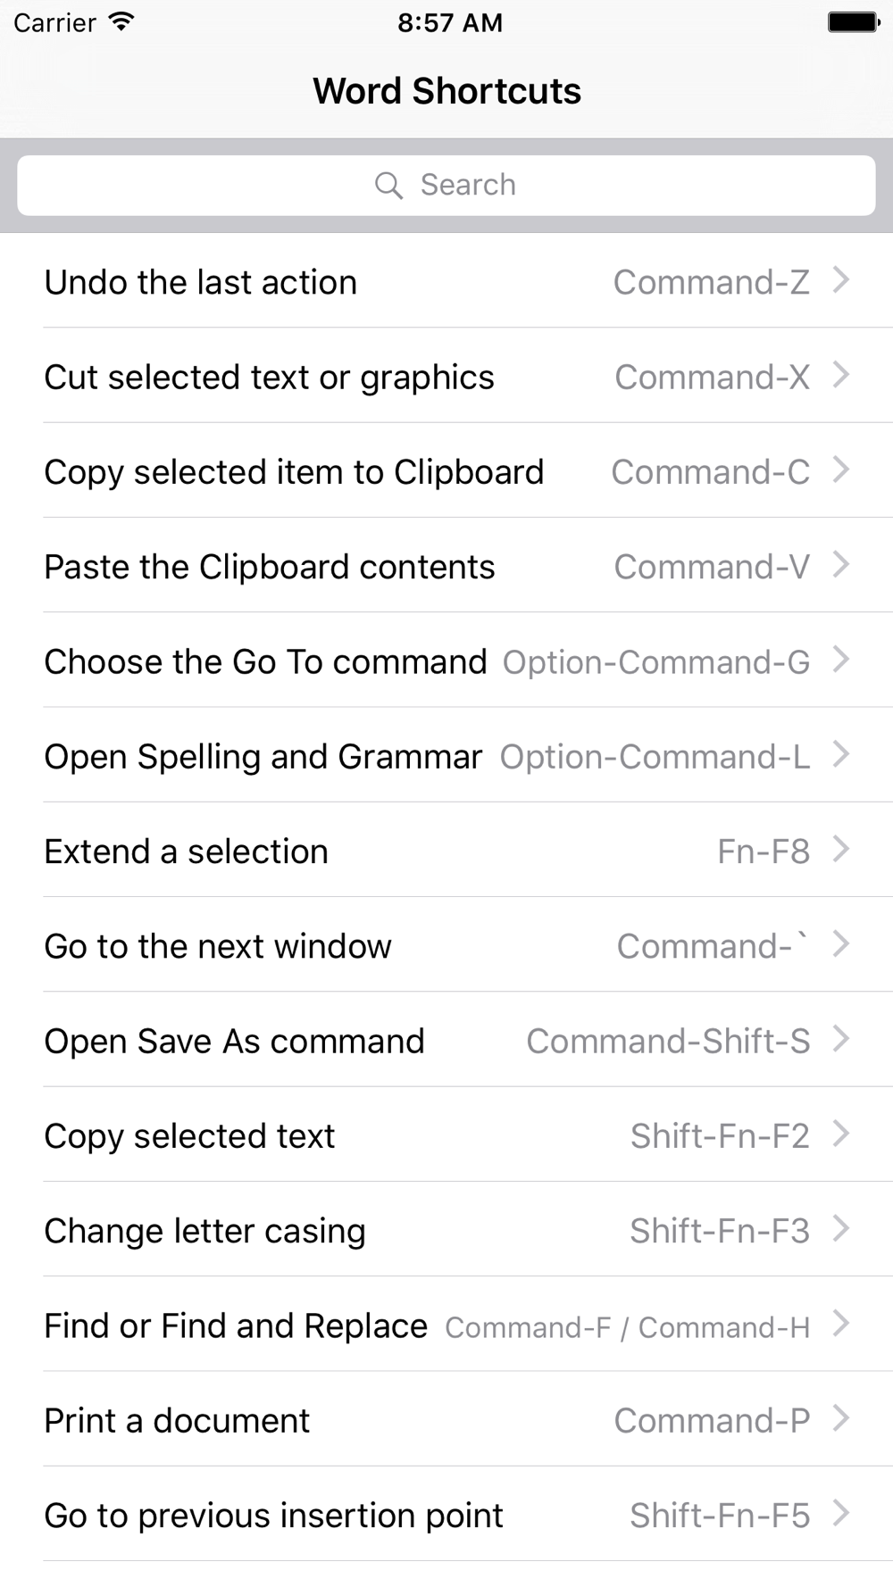Expand chevron next to Command-X
Screen dimensions: 893x1587
(x=840, y=376)
